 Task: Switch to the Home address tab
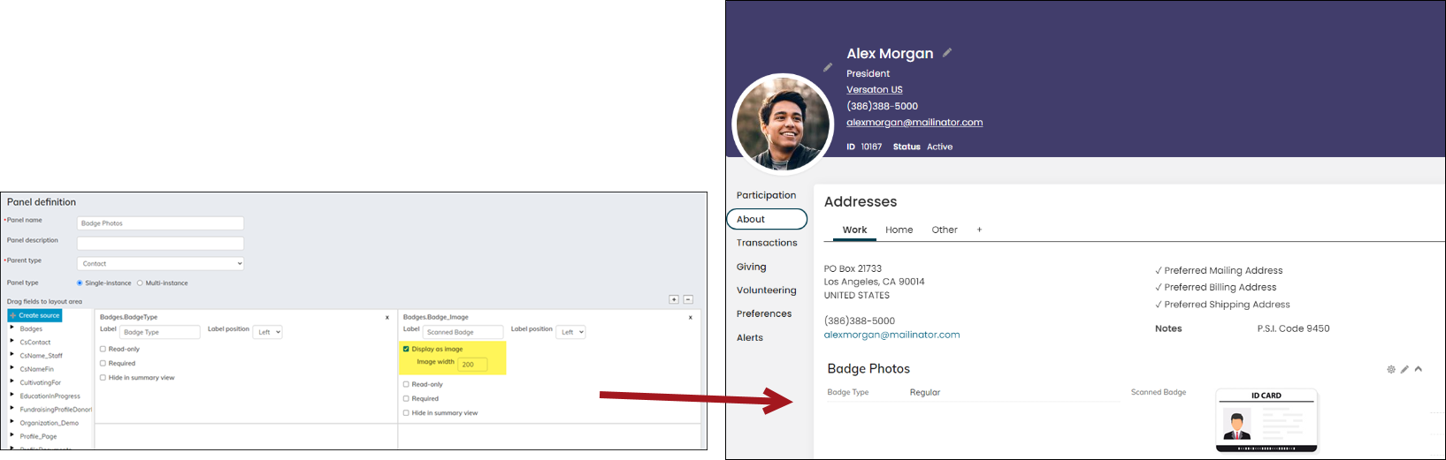899,230
